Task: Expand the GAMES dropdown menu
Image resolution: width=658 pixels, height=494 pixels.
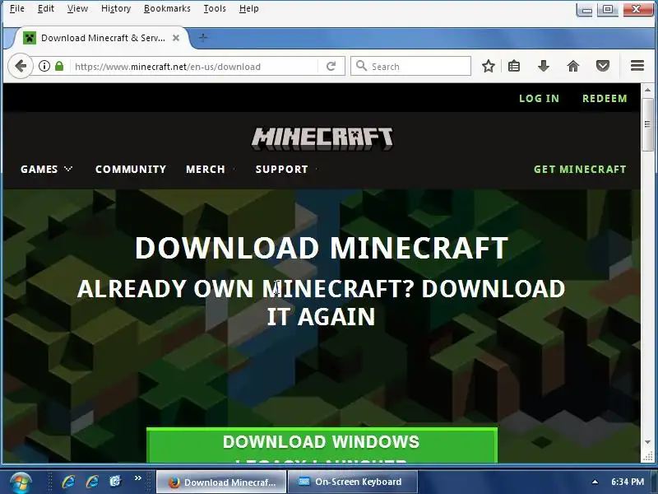Action: 47,170
